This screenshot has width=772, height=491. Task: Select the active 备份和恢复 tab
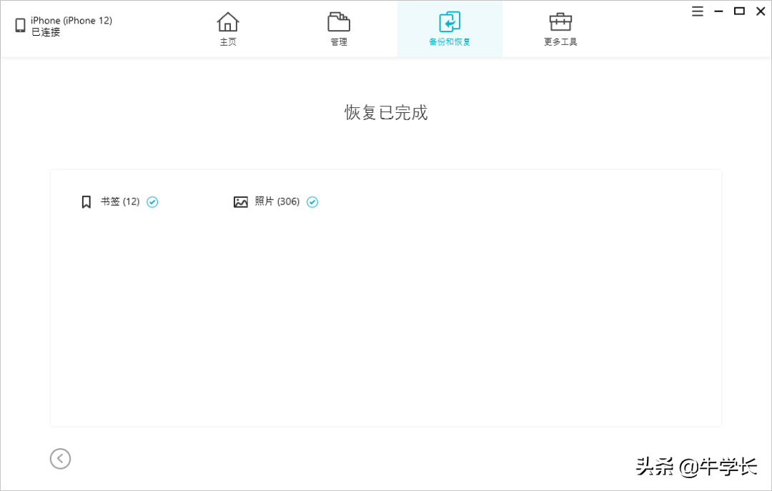pyautogui.click(x=450, y=29)
